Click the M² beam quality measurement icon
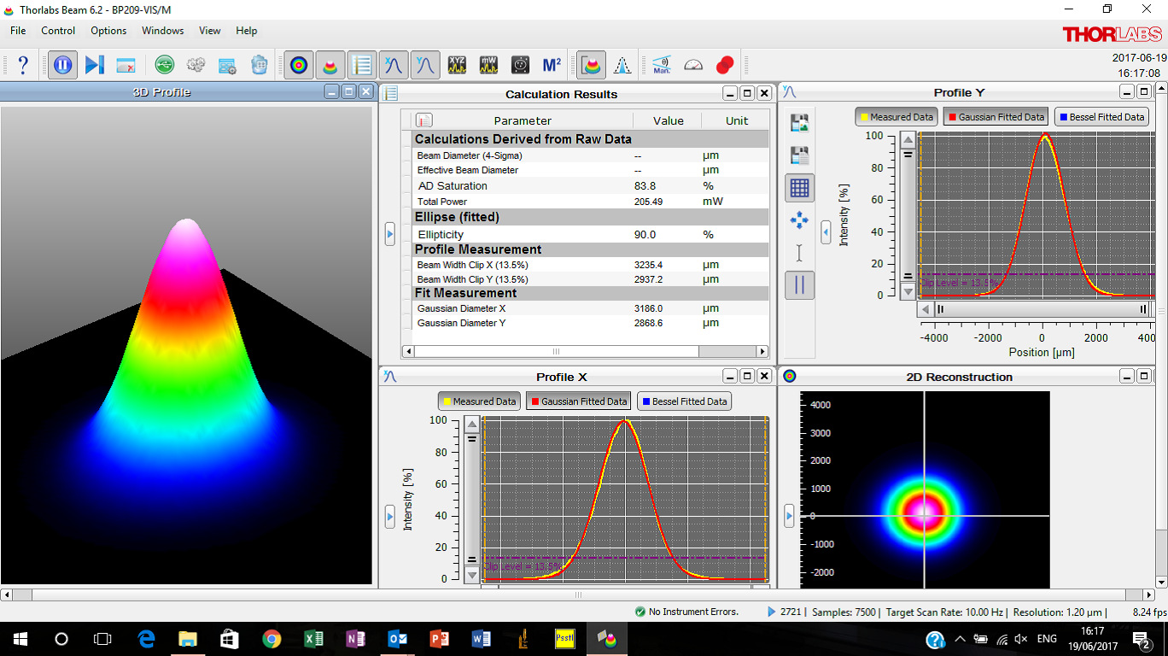This screenshot has height=656, width=1168. click(x=552, y=65)
